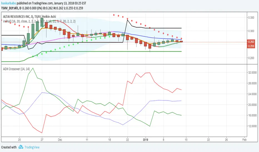Screen dimensions: 259x152
Task: Click the red 0.260 price tag
Action: pos(251,42)
